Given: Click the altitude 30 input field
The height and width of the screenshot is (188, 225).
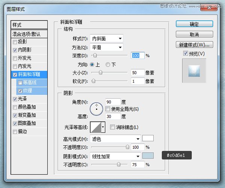Looking at the screenshot, I should [x=113, y=116].
